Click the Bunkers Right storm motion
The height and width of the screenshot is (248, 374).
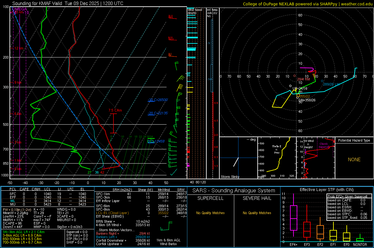[123, 233]
